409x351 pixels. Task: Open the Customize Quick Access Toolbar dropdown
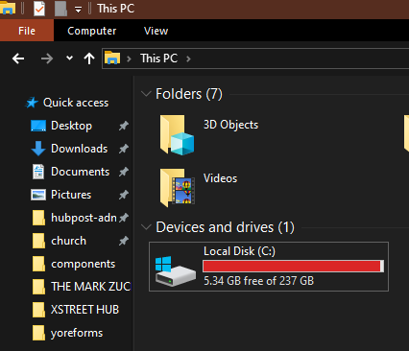coord(78,10)
